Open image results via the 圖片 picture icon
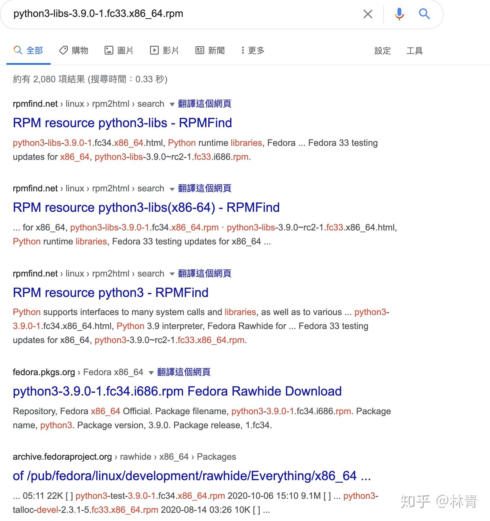Image resolution: width=490 pixels, height=521 pixels. tap(109, 50)
